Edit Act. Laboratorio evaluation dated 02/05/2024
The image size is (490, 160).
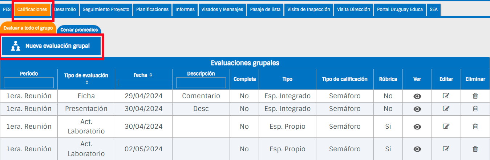point(446,149)
